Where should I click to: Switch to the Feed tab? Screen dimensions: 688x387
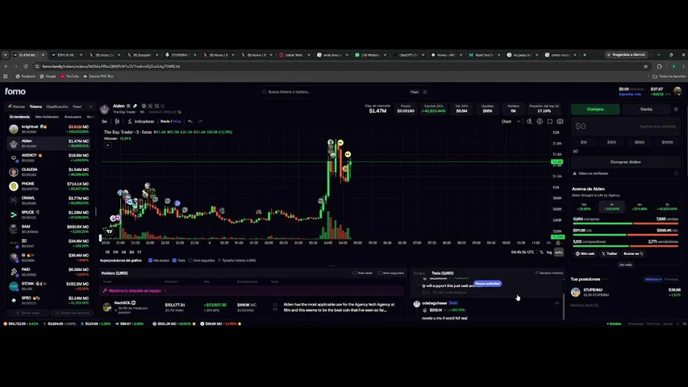click(x=77, y=106)
